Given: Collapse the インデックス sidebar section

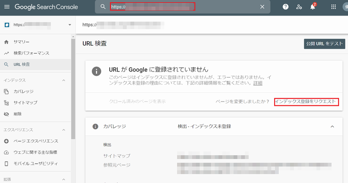Looking at the screenshot, I should tap(64, 80).
